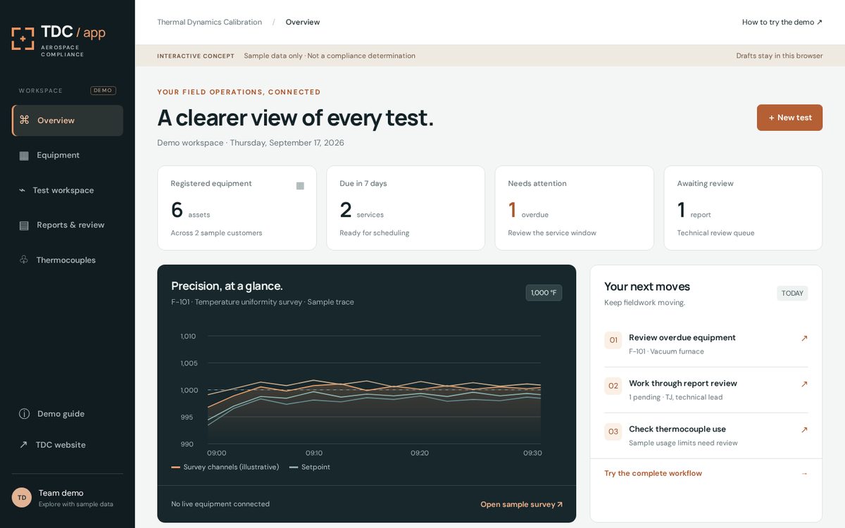Open Test workspace from sidebar
This screenshot has height=528, width=845.
[x=68, y=190]
